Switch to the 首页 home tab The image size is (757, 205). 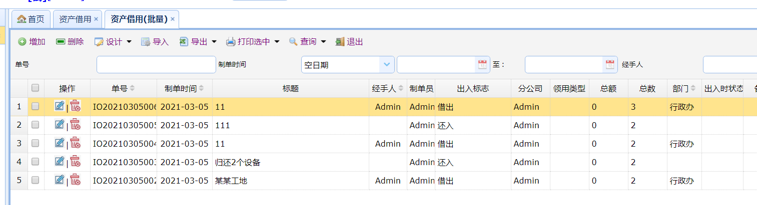[x=31, y=19]
